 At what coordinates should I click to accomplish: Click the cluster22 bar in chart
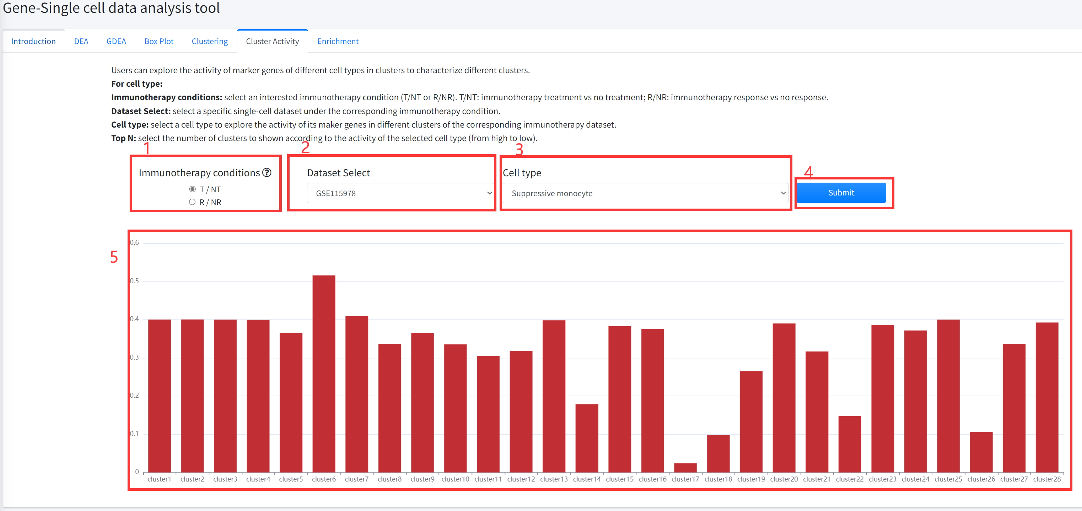pos(850,444)
